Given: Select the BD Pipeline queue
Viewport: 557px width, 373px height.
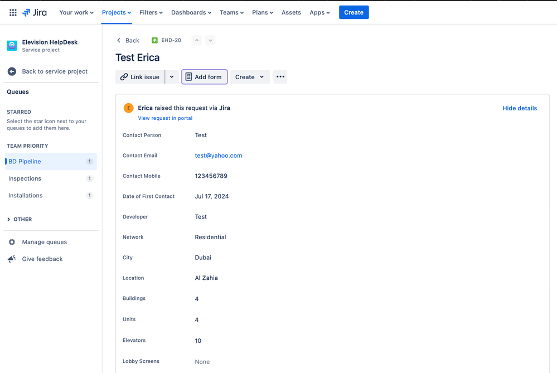Looking at the screenshot, I should [x=50, y=161].
